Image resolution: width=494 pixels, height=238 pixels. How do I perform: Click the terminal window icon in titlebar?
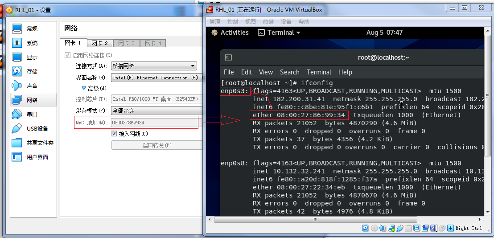coord(228,57)
